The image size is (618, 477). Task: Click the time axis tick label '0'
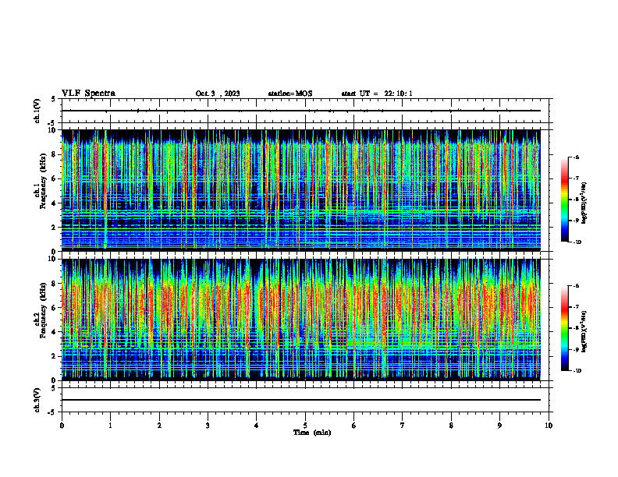[x=62, y=425]
